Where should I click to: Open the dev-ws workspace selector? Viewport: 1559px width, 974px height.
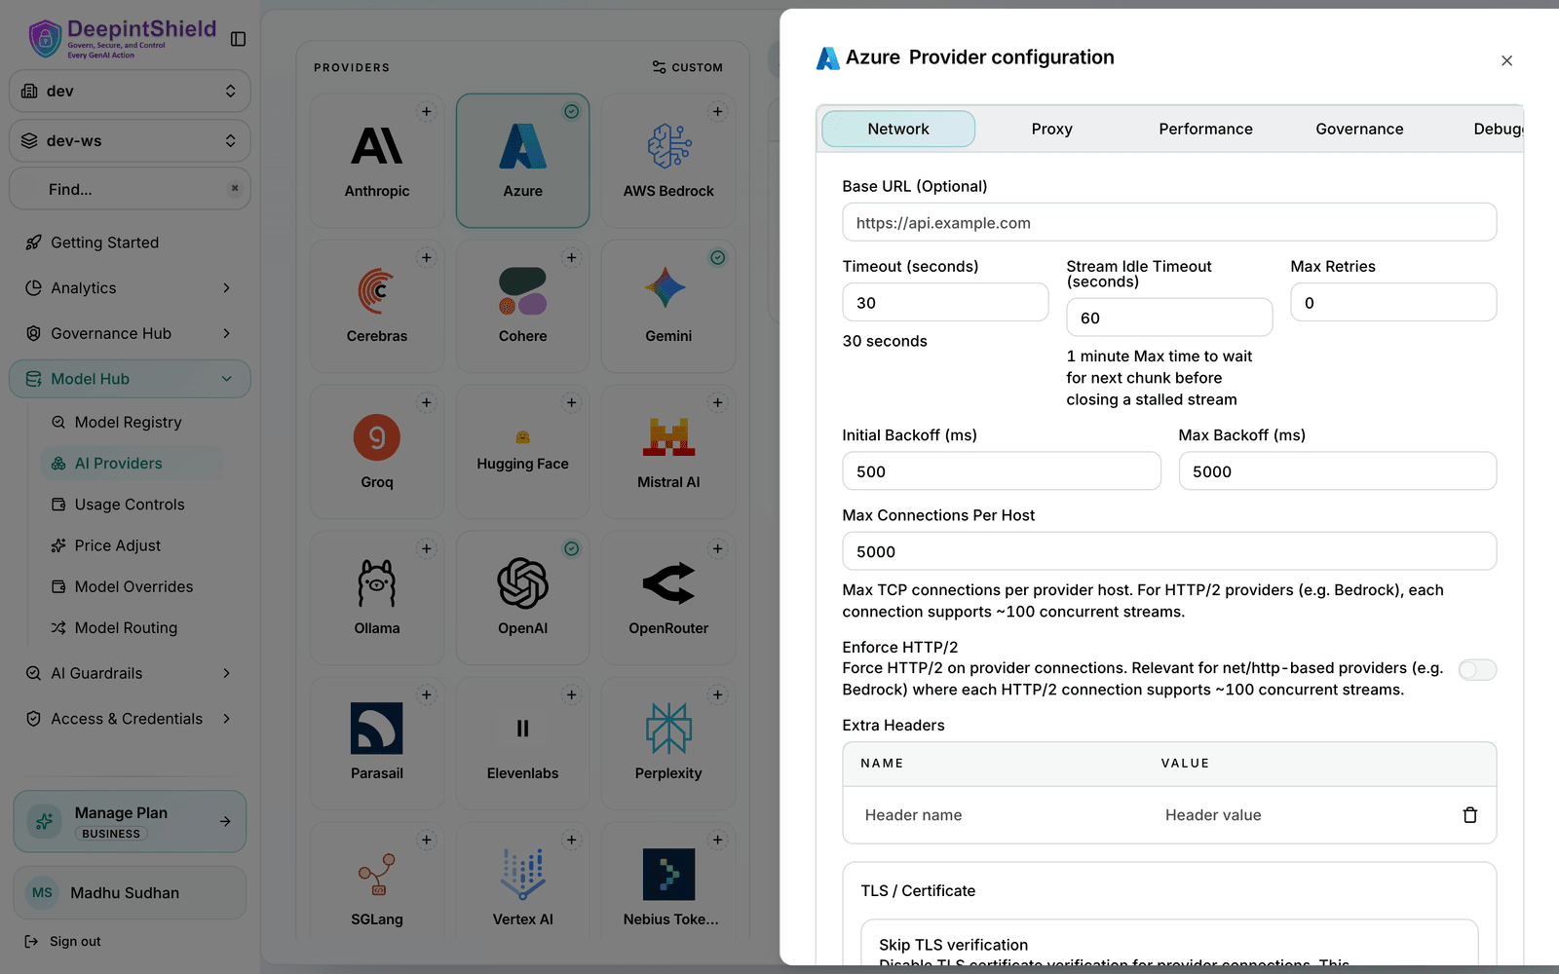click(130, 140)
